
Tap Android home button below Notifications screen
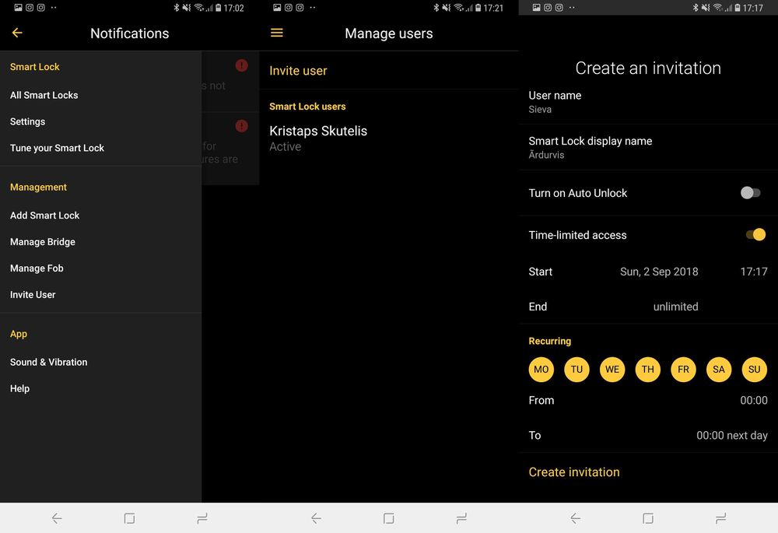129,519
